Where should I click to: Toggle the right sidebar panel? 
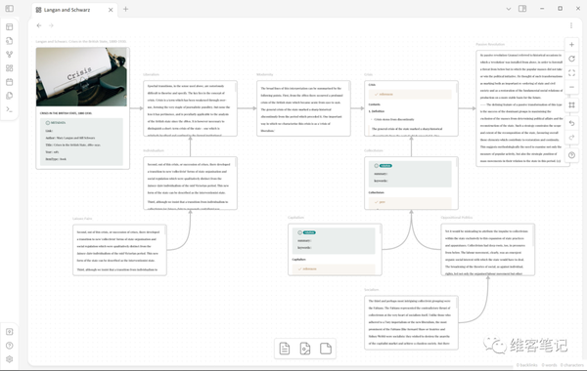[x=522, y=8]
